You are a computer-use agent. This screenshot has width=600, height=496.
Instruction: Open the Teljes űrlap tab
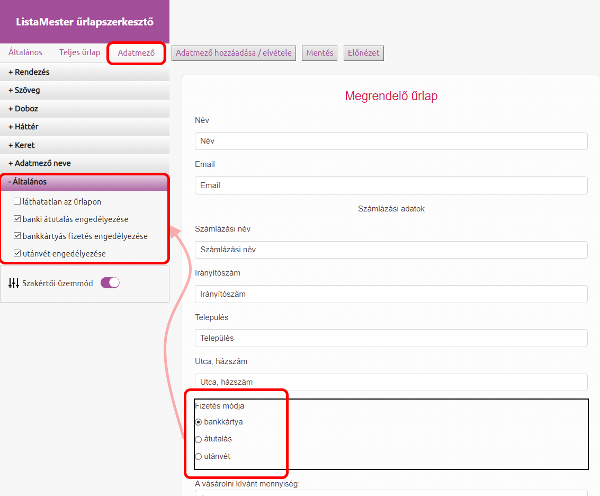[x=79, y=52]
